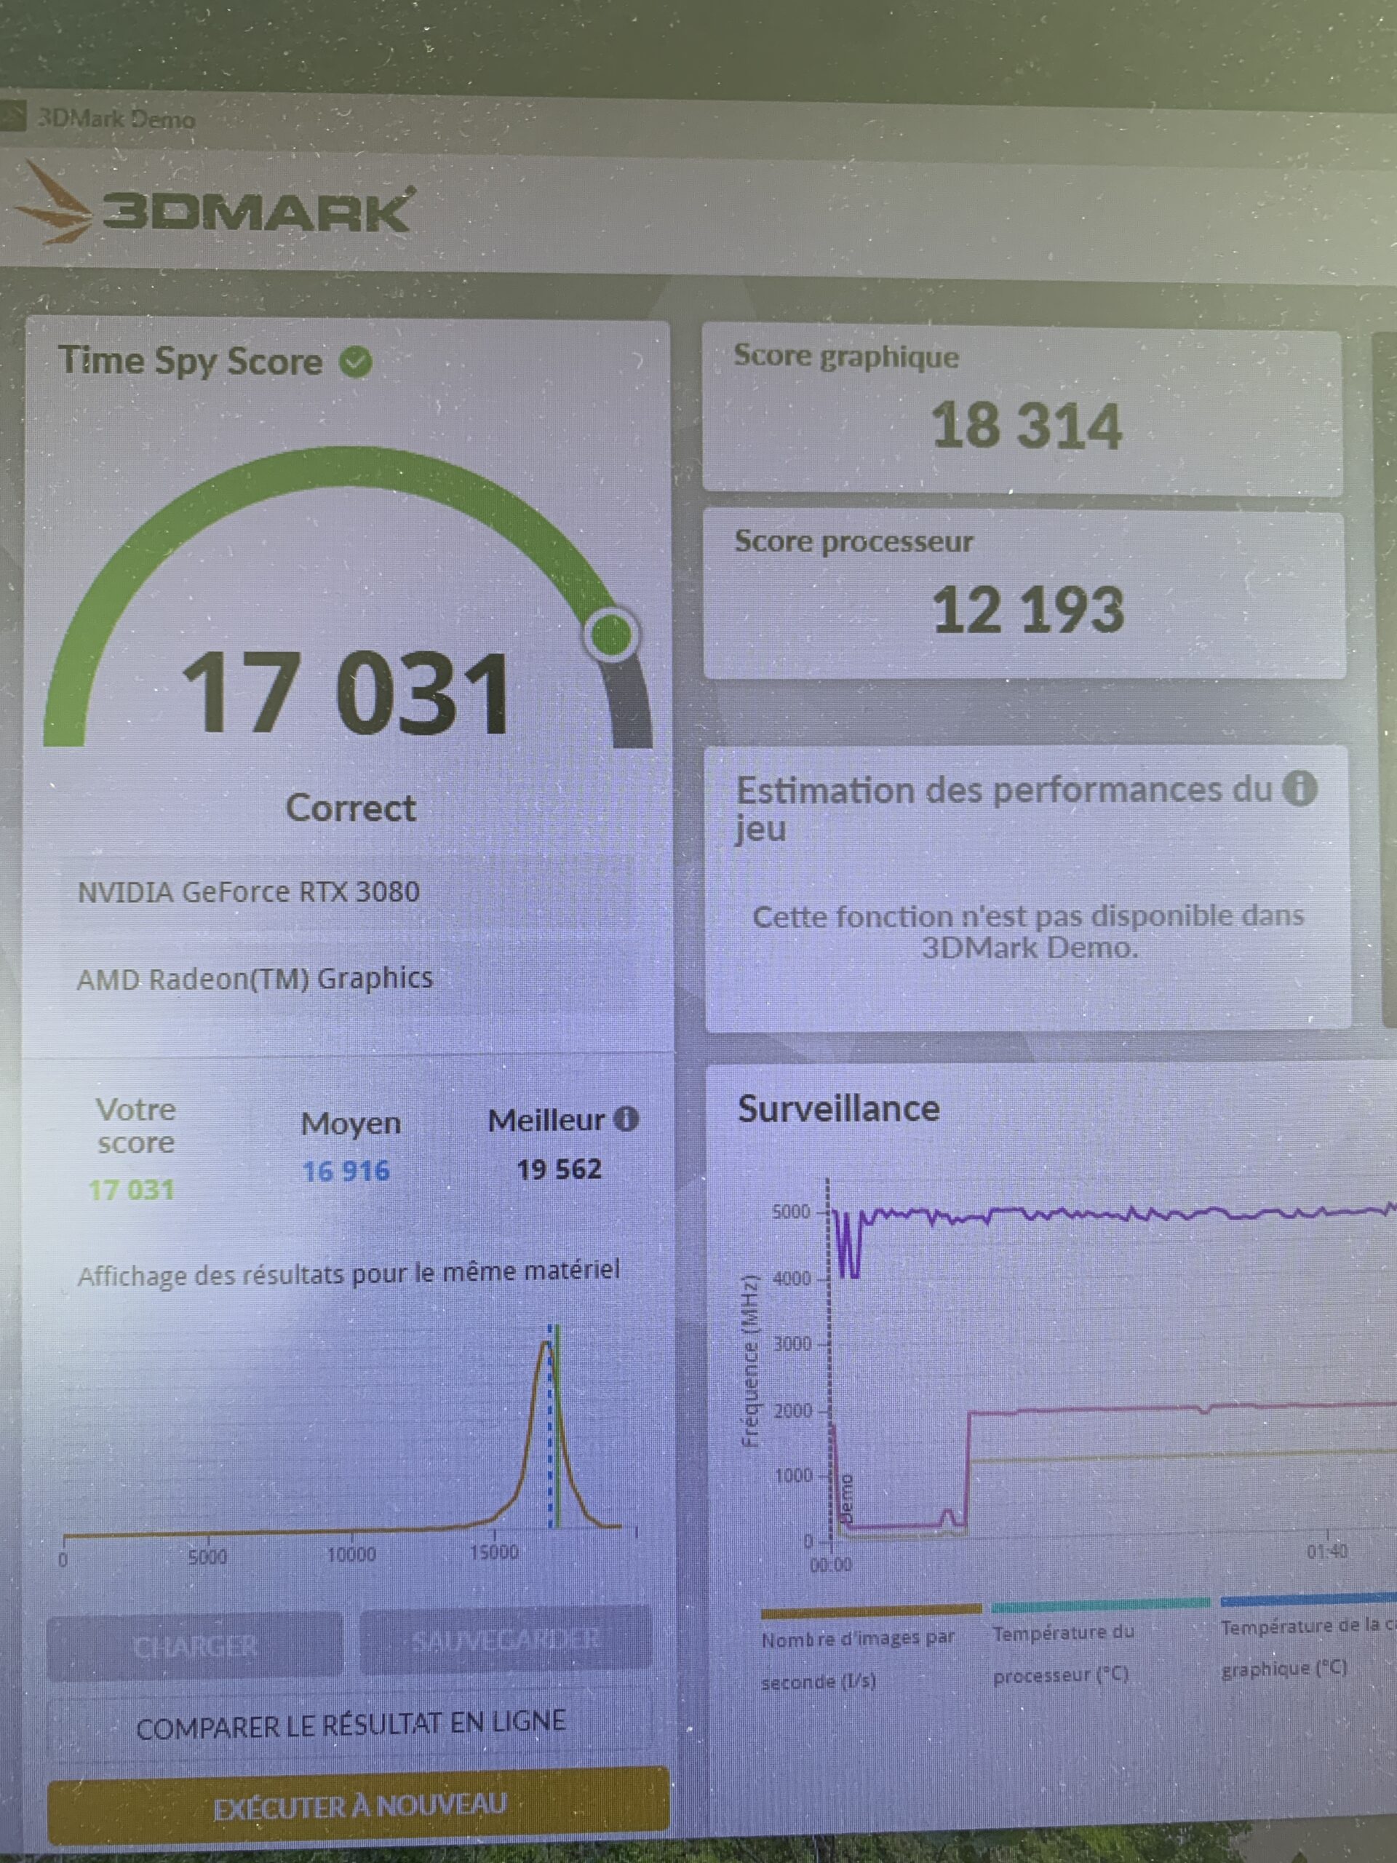Click the Score processeur label
Screen dimensions: 1397x1863
tap(854, 541)
